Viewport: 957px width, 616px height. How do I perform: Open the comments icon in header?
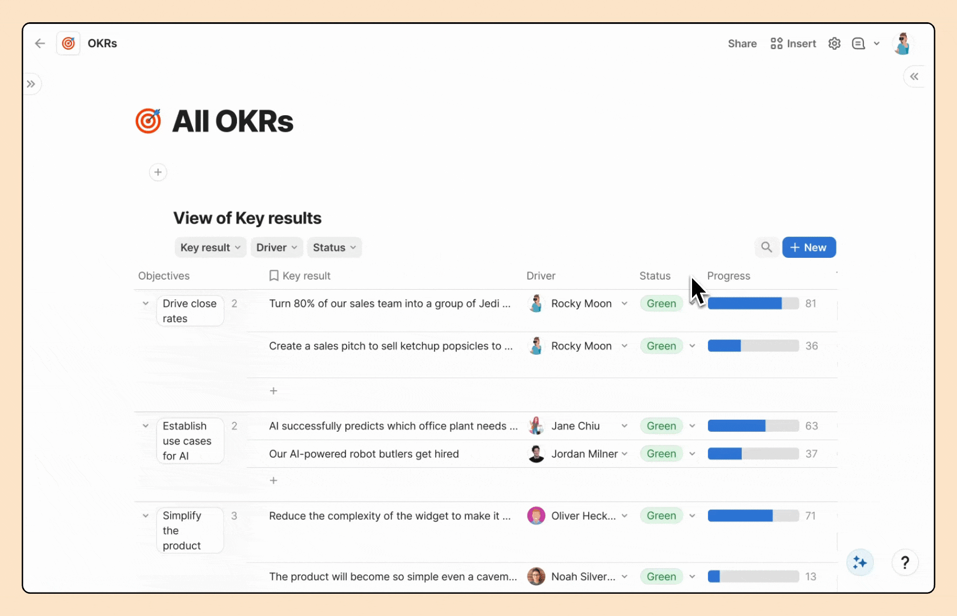click(858, 43)
